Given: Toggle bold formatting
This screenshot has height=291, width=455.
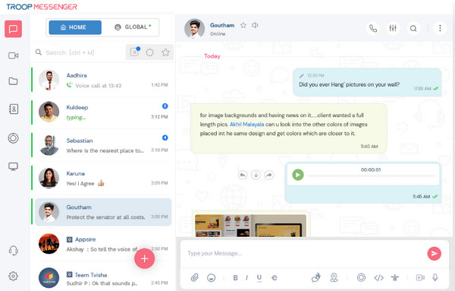Looking at the screenshot, I should point(235,278).
